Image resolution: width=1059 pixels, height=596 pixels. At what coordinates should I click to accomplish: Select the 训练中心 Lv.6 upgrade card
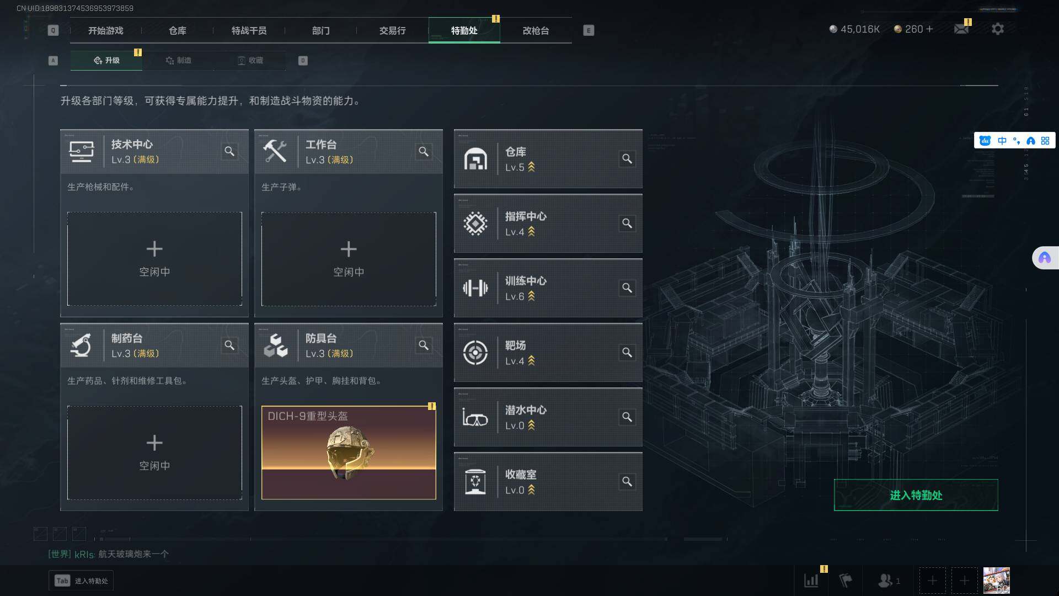pyautogui.click(x=548, y=288)
